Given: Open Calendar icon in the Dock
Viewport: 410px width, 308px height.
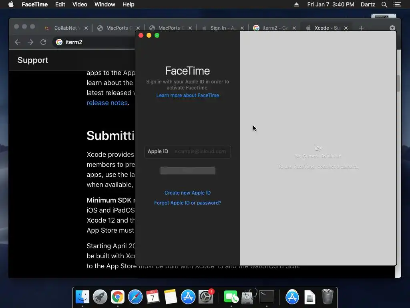Looking at the screenshot, I should [x=153, y=297].
